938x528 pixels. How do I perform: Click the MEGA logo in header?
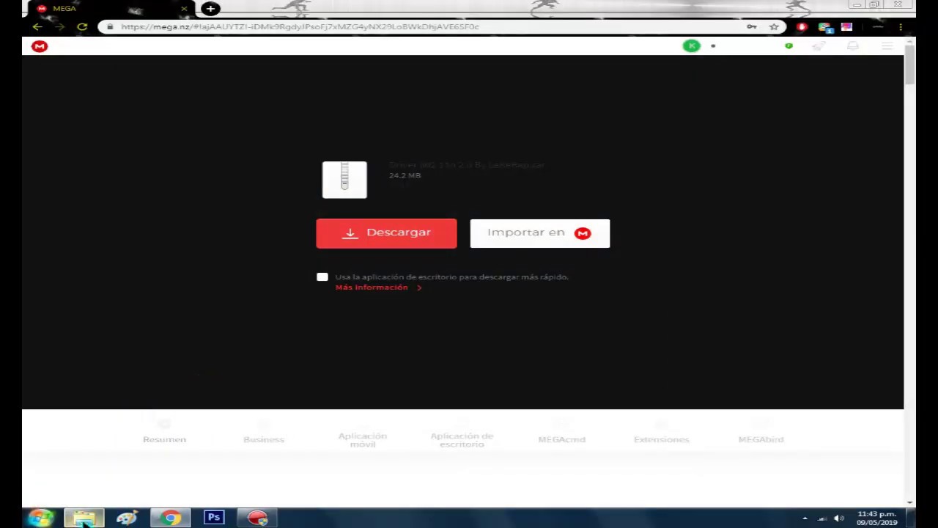tap(40, 46)
